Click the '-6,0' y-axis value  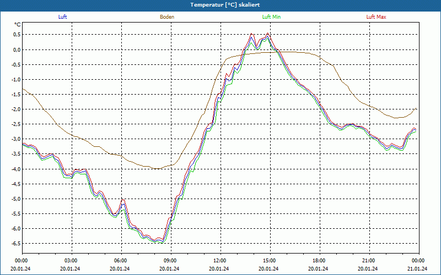[16, 228]
